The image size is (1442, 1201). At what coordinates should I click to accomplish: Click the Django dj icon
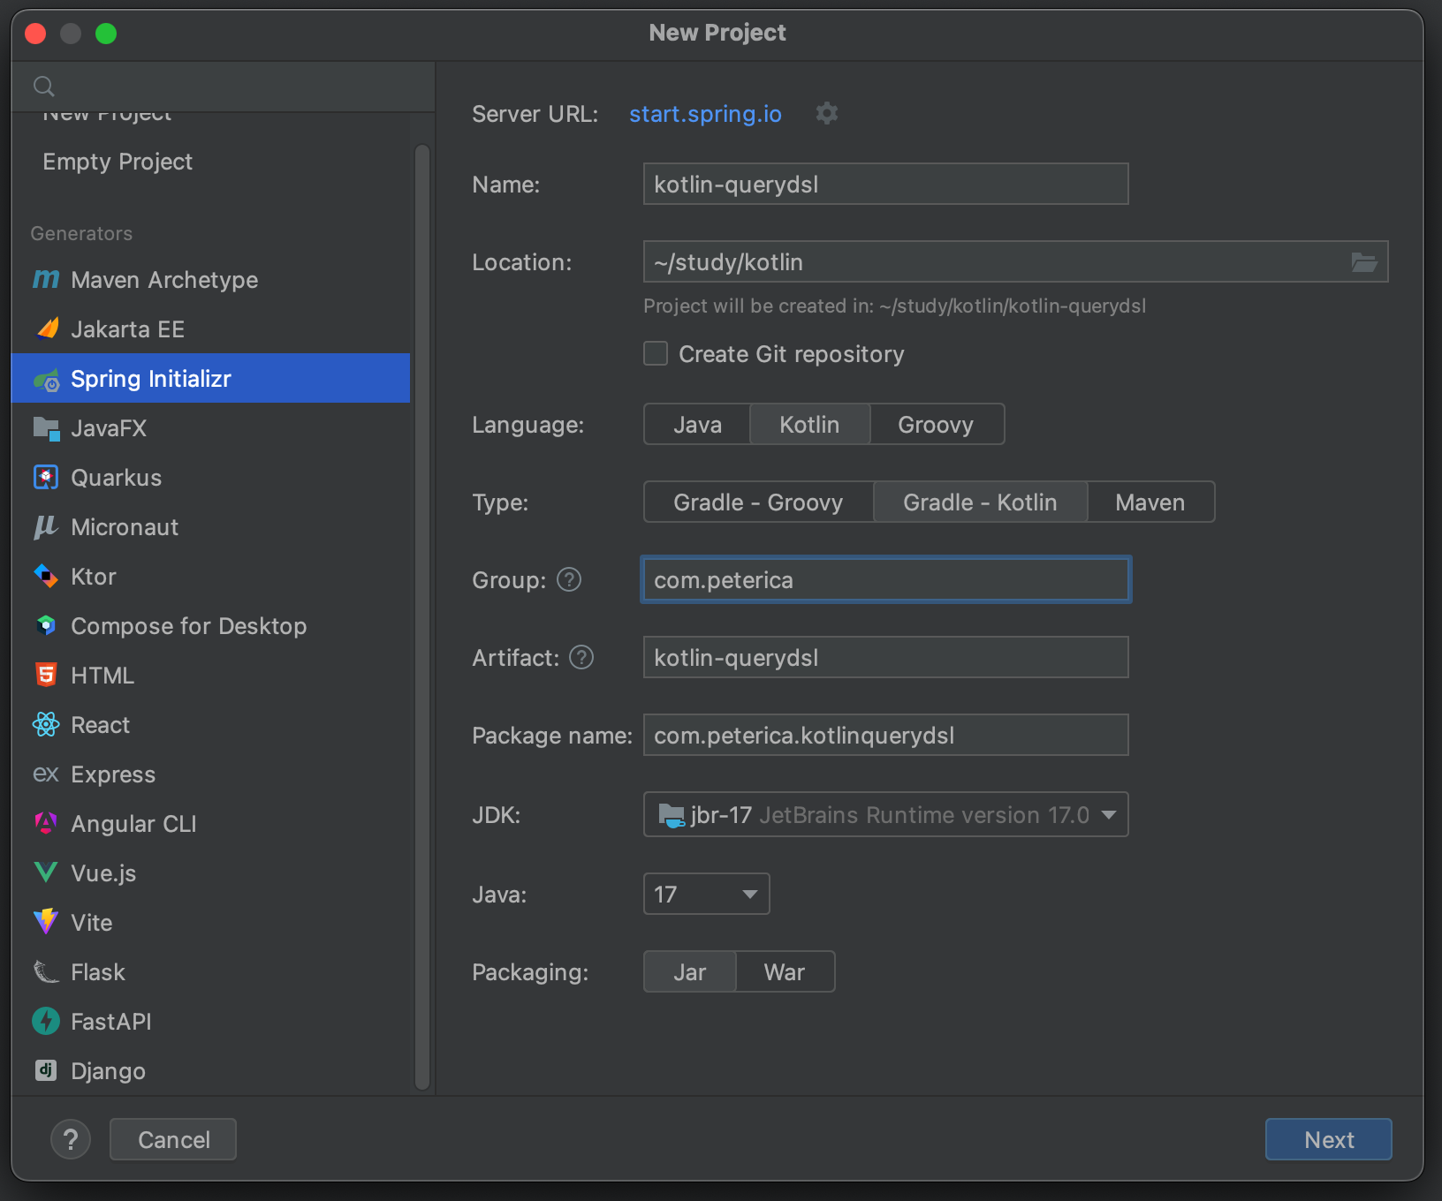pyautogui.click(x=46, y=1071)
